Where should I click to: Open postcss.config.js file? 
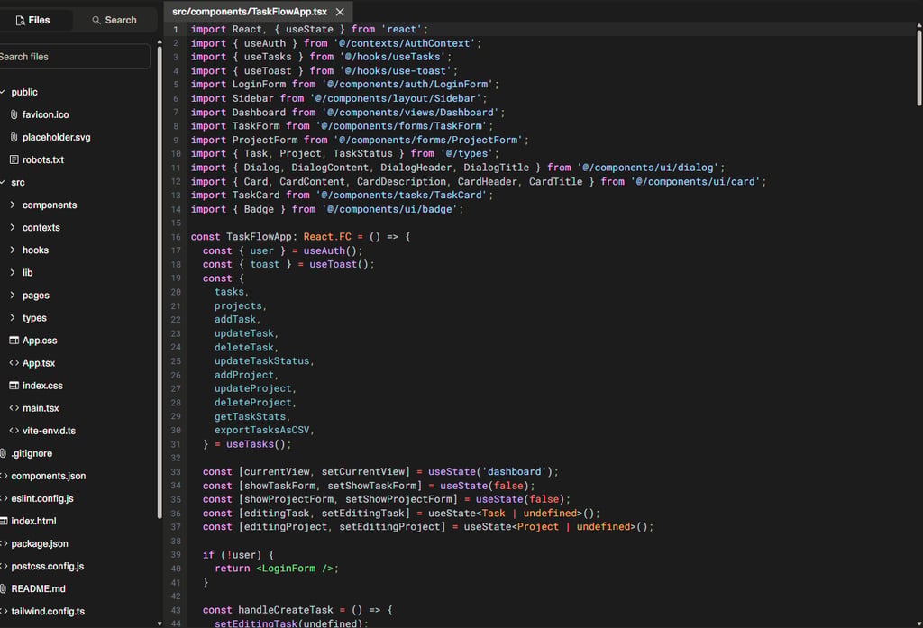(x=48, y=566)
